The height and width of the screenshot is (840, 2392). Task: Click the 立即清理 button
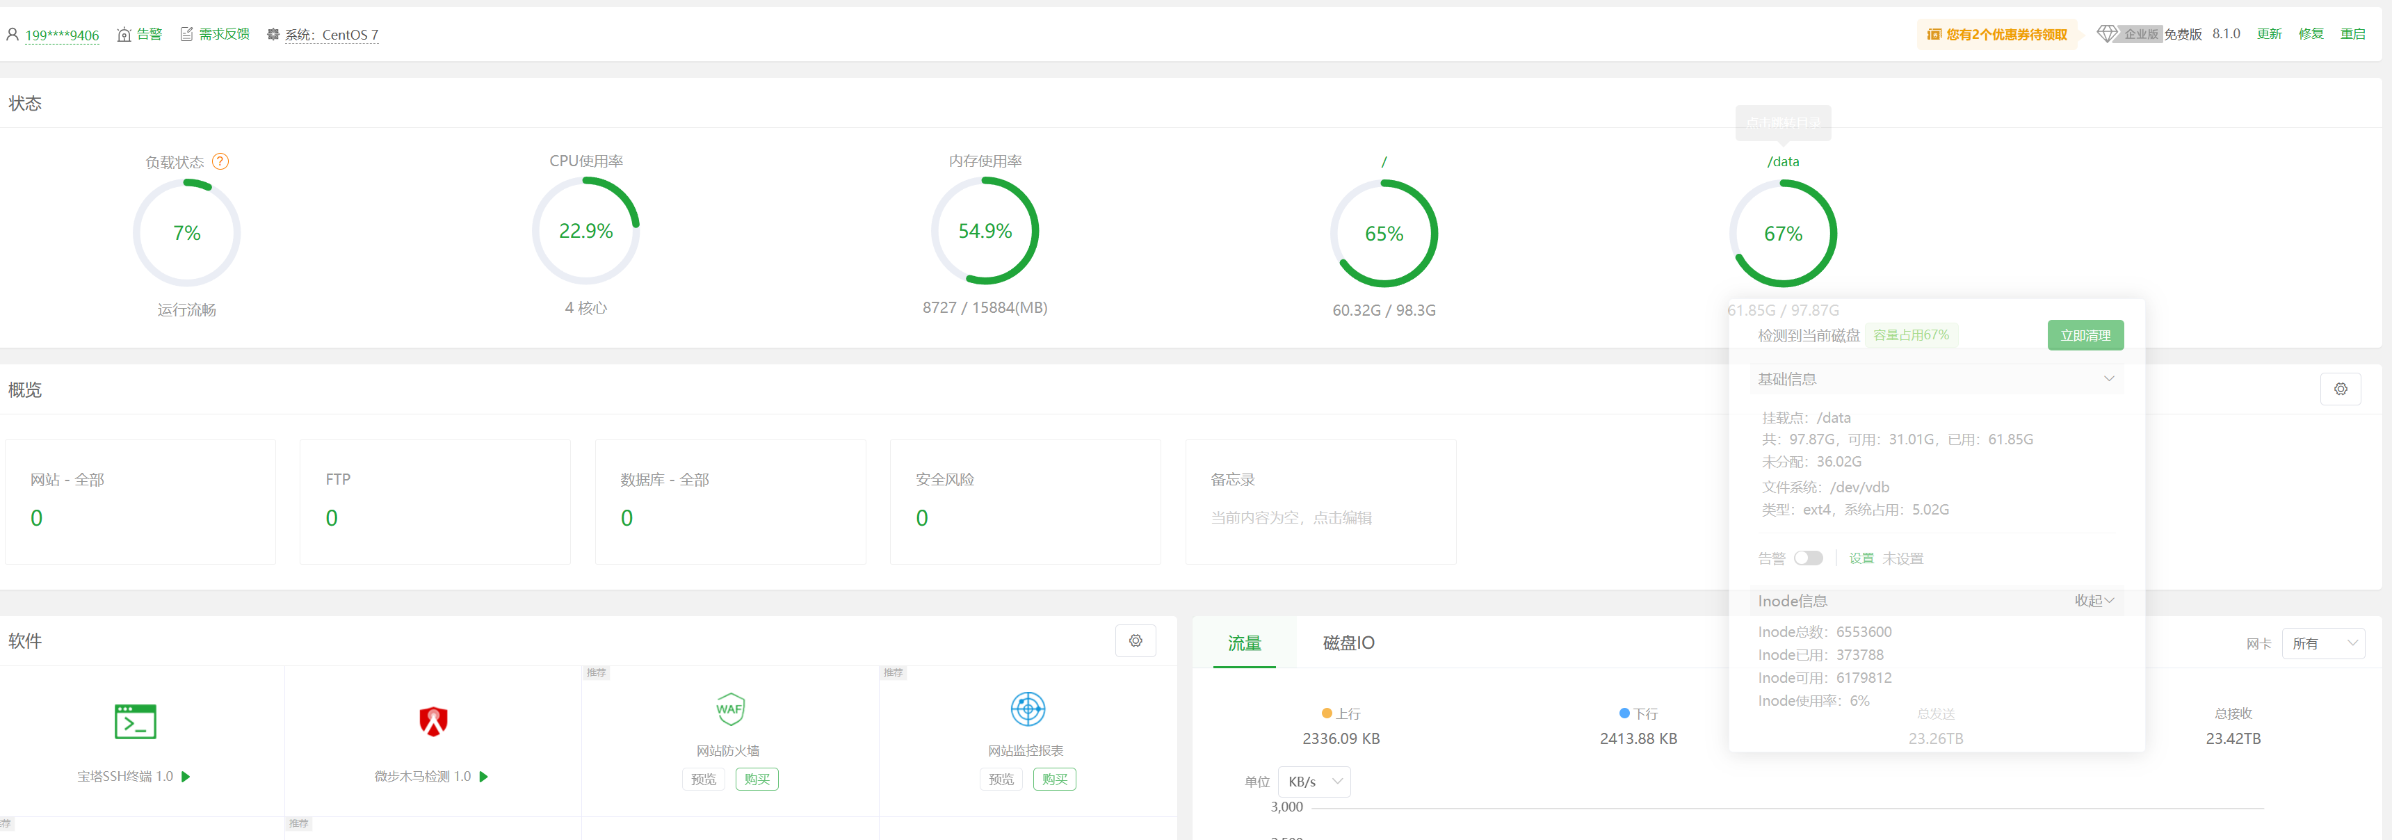coord(2085,335)
